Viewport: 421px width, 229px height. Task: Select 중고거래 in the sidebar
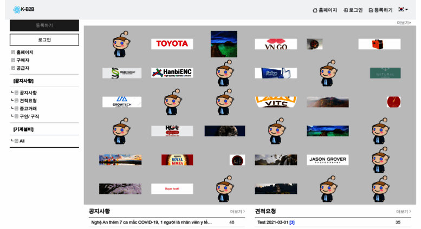coord(28,108)
